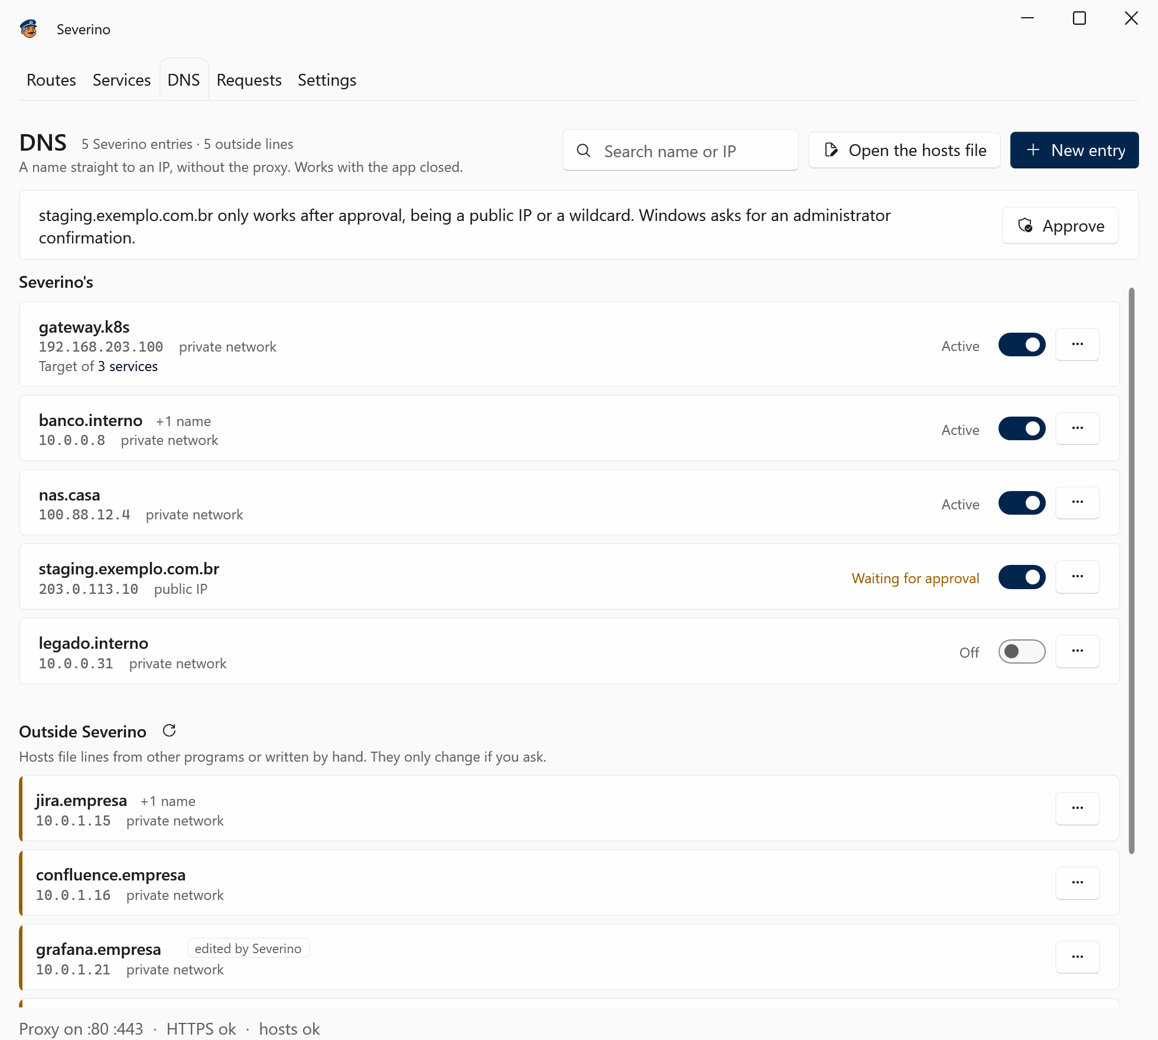Click the Severino app logo icon
This screenshot has width=1158, height=1040.
28,28
